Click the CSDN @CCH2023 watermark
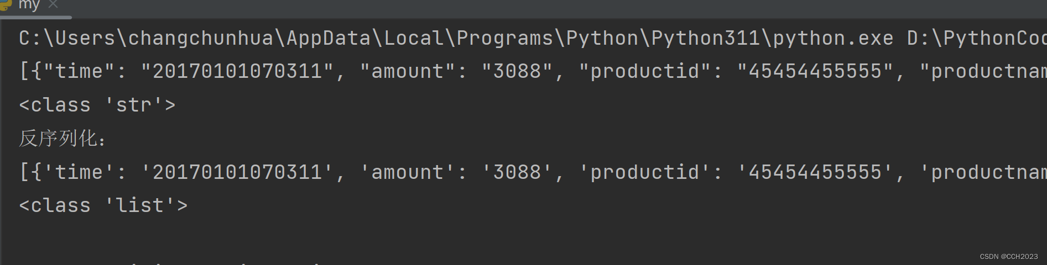 tap(1009, 257)
